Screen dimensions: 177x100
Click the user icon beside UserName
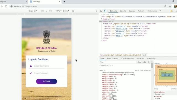(x=31, y=66)
